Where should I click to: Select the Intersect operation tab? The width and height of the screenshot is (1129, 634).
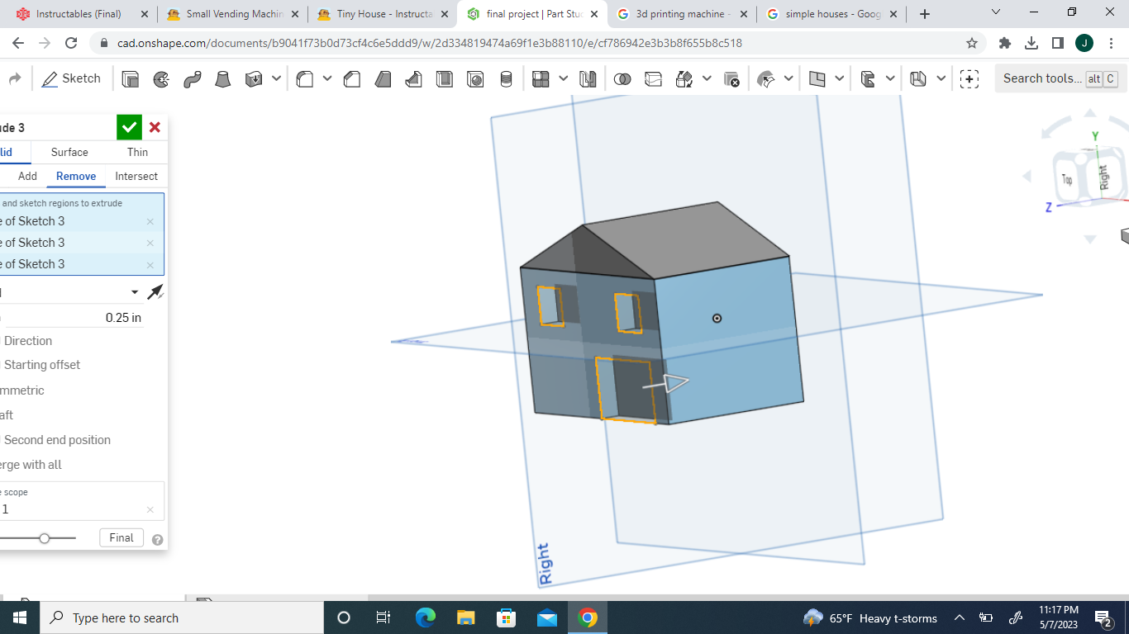(136, 176)
